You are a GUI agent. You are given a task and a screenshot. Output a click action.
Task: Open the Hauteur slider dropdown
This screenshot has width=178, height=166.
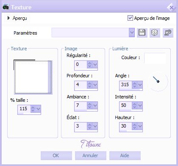[x=140, y=126]
